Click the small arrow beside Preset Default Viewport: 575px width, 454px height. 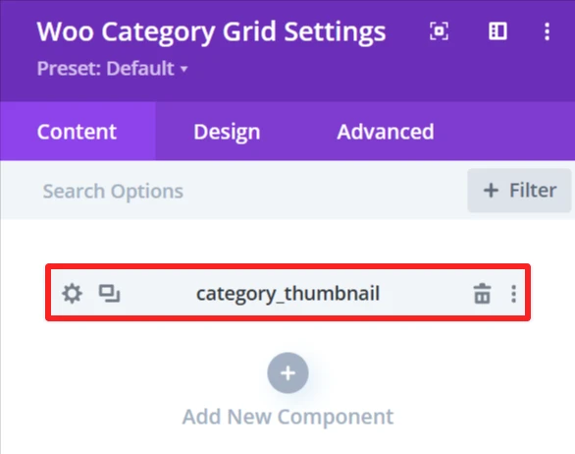pos(184,69)
